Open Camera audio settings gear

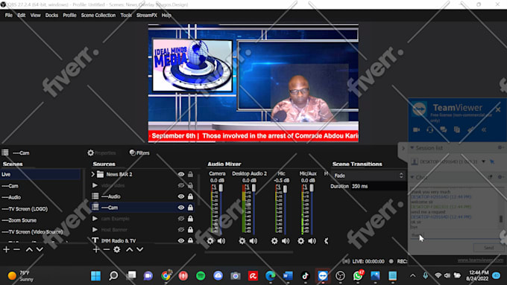pos(210,241)
